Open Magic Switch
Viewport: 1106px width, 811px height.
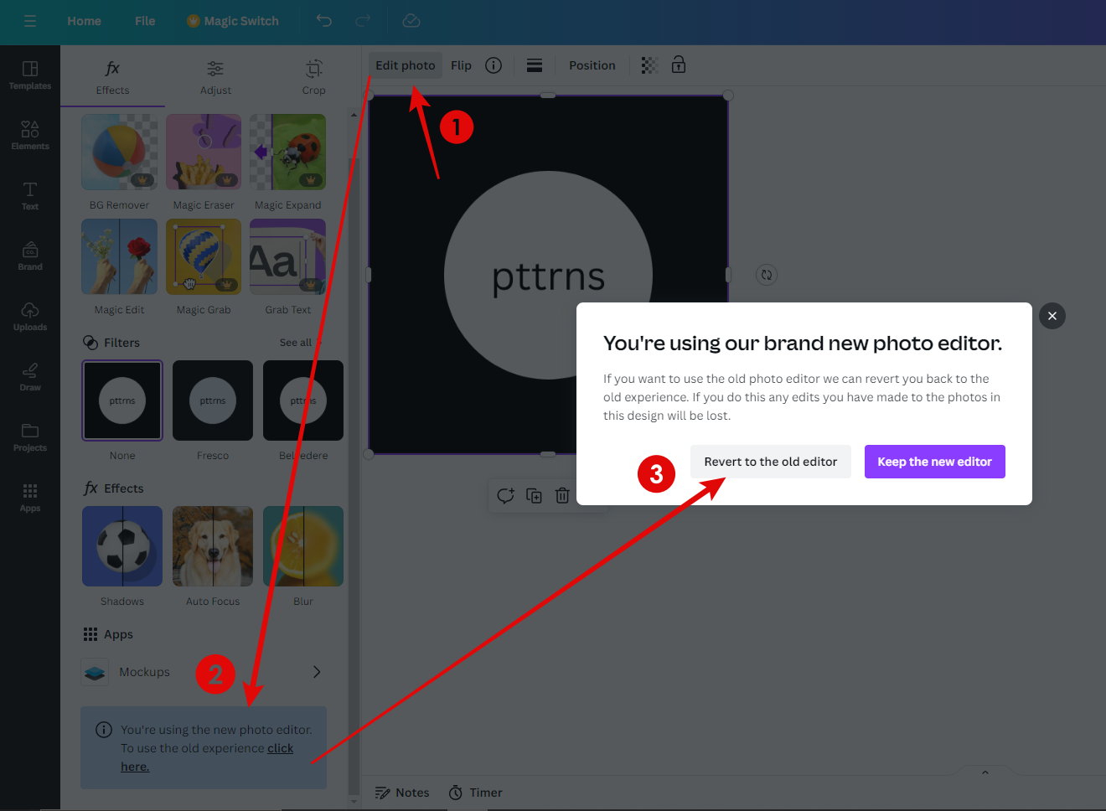233,21
